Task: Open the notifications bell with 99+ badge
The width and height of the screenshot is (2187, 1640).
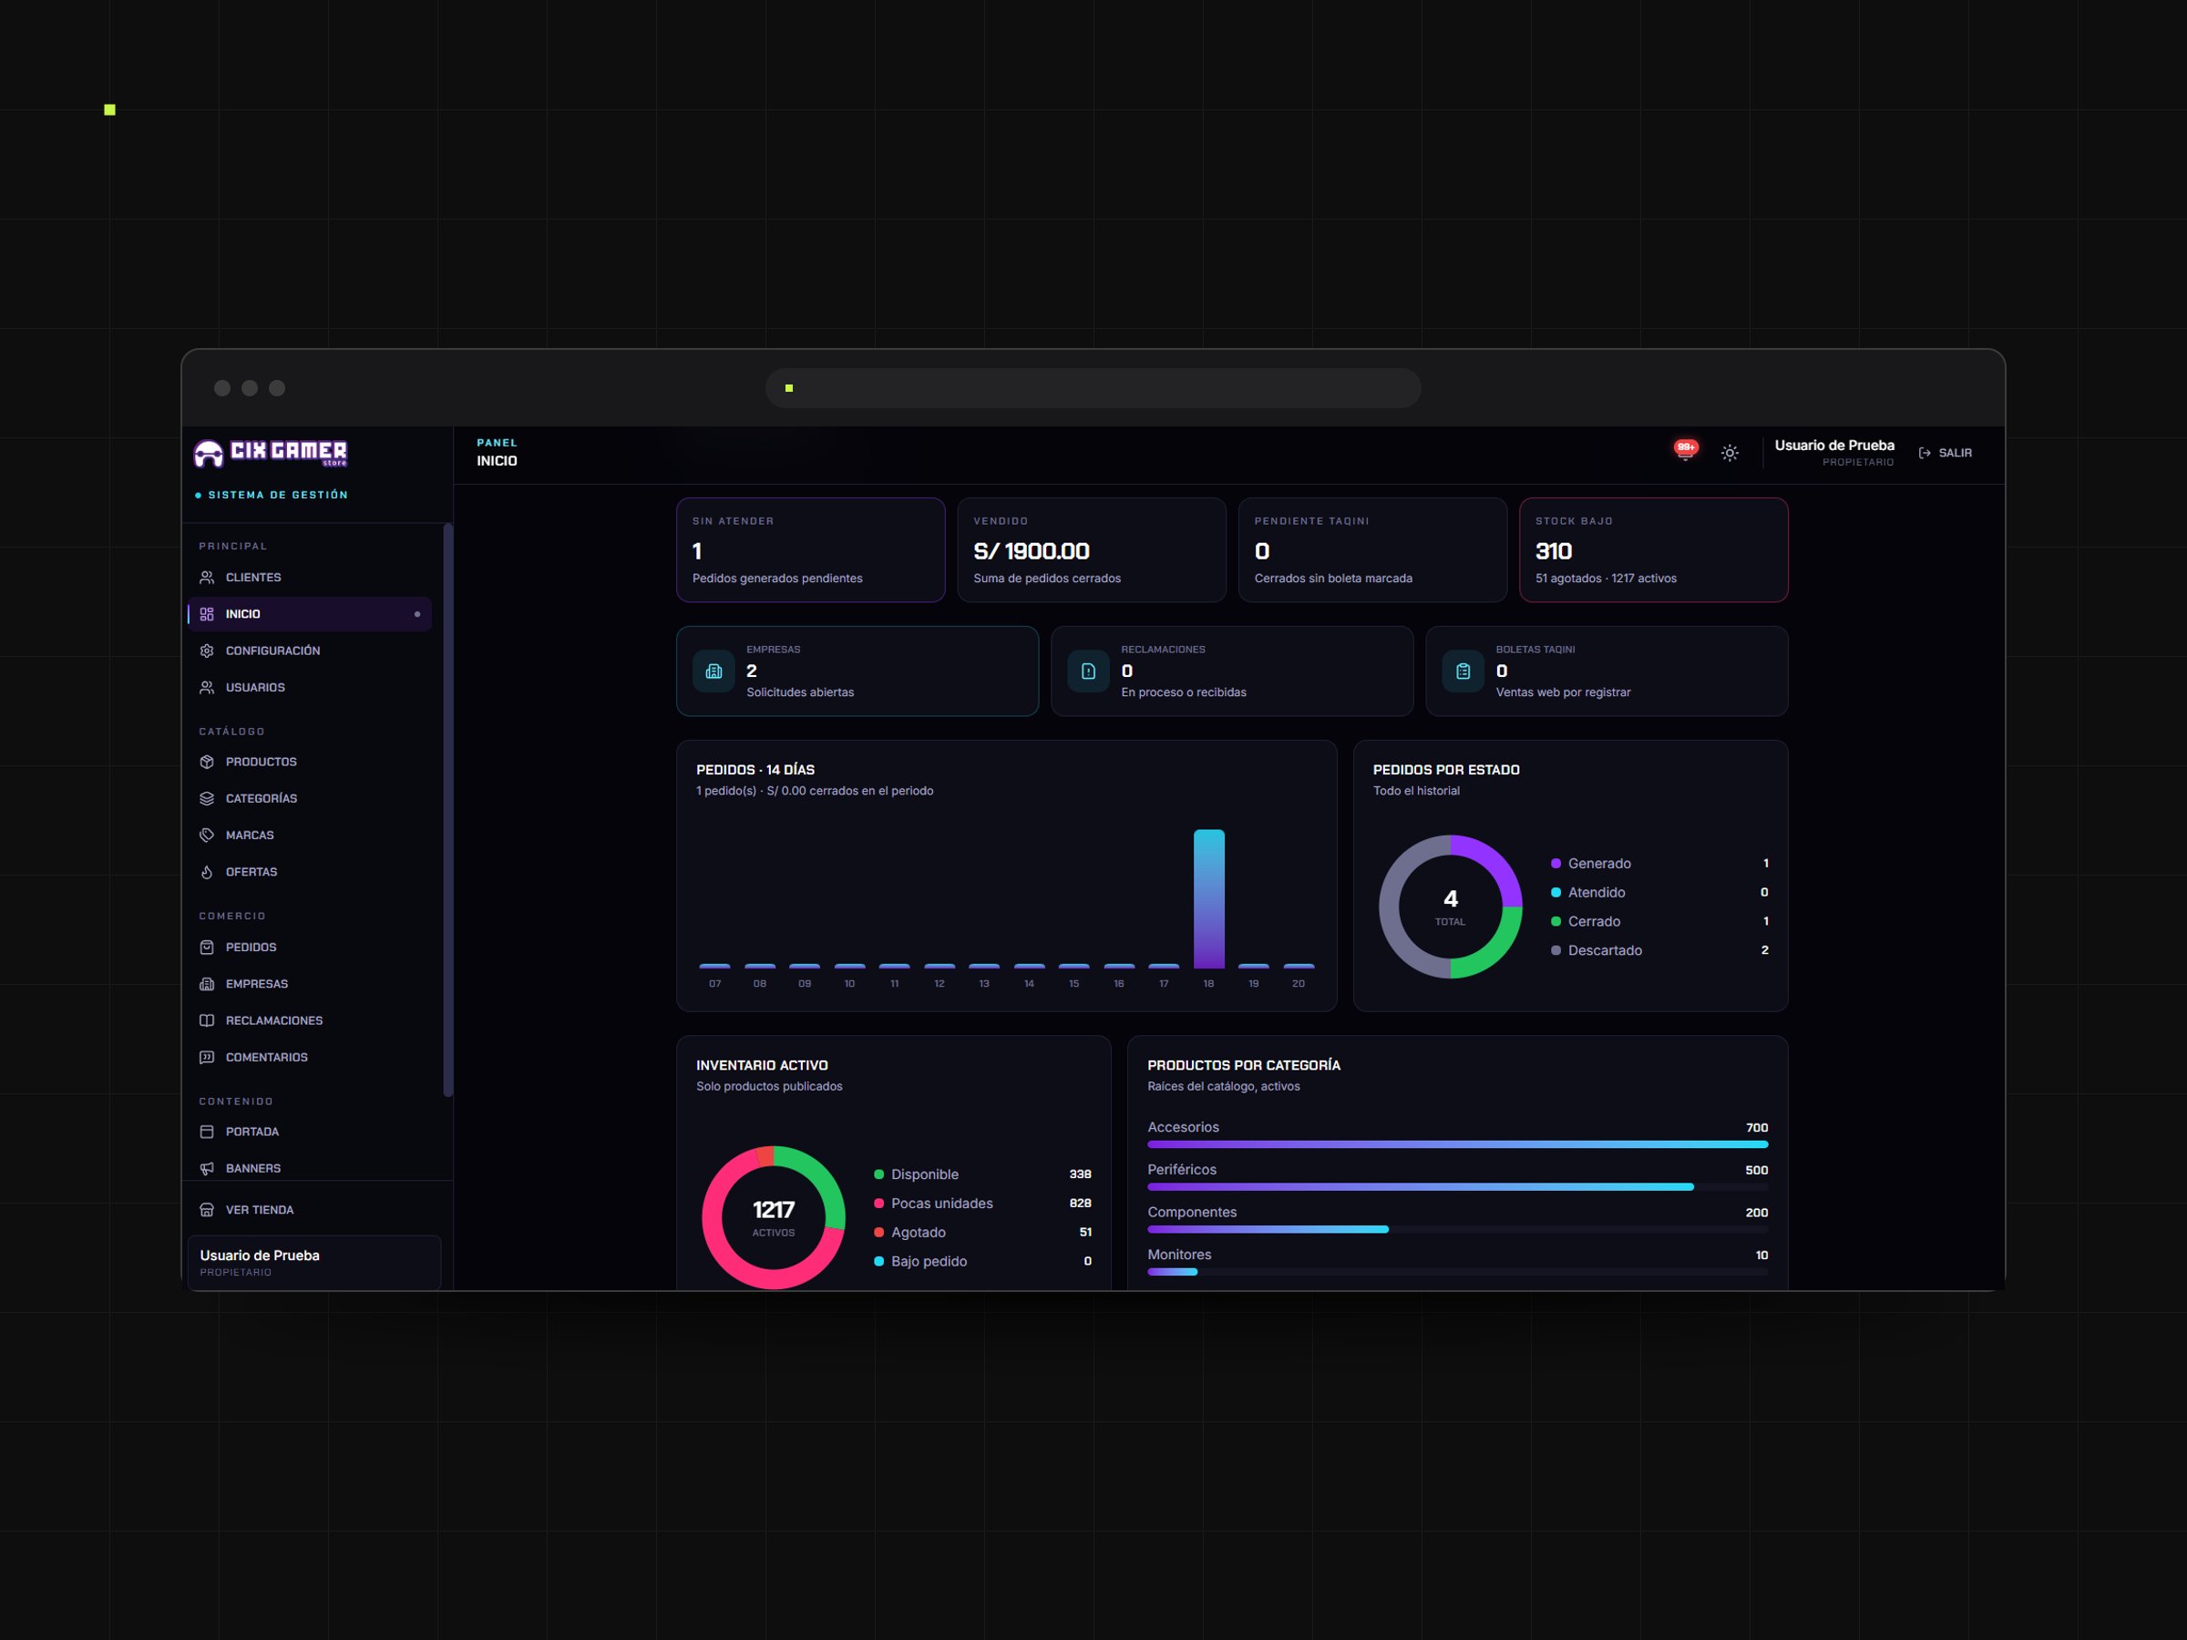Action: (x=1685, y=452)
